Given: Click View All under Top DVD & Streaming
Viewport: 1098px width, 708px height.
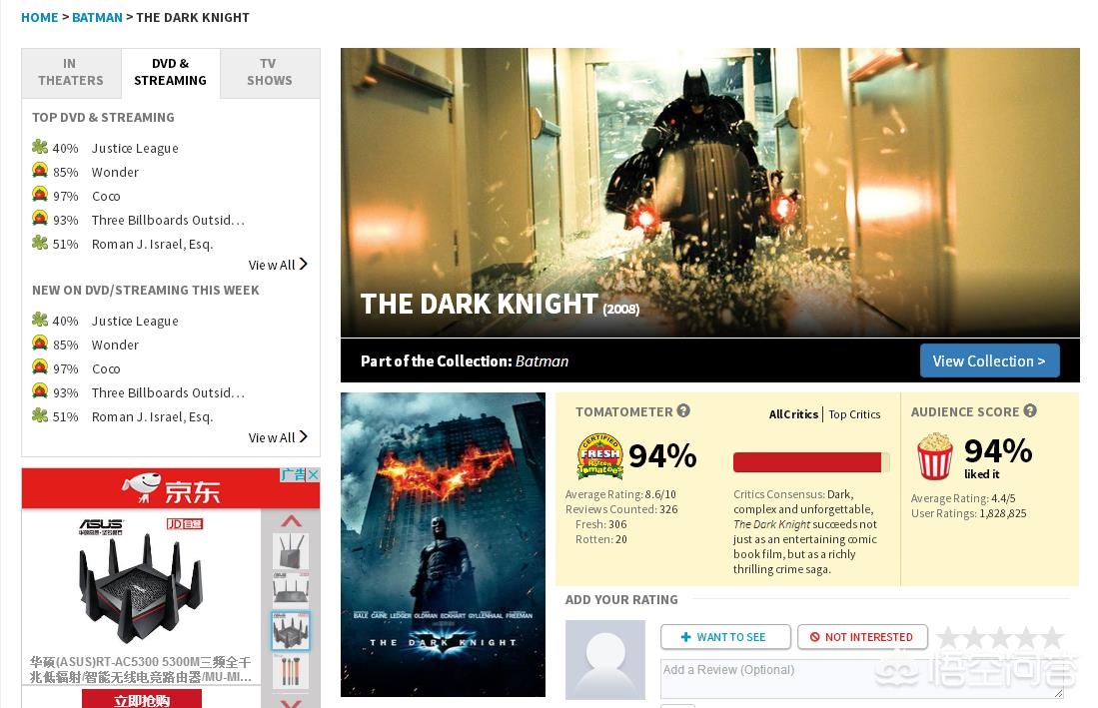Looking at the screenshot, I should click(x=278, y=265).
